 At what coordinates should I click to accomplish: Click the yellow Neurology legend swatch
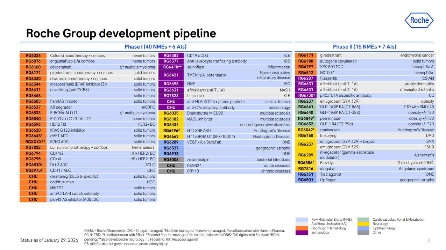coord(363,224)
